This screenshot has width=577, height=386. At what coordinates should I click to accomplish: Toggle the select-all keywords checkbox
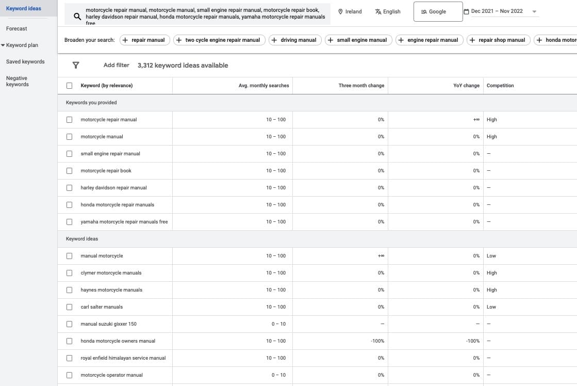click(69, 86)
